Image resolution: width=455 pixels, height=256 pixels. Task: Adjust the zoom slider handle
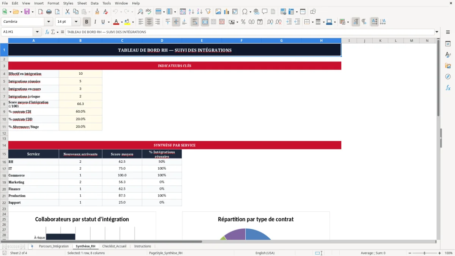tap(425, 253)
